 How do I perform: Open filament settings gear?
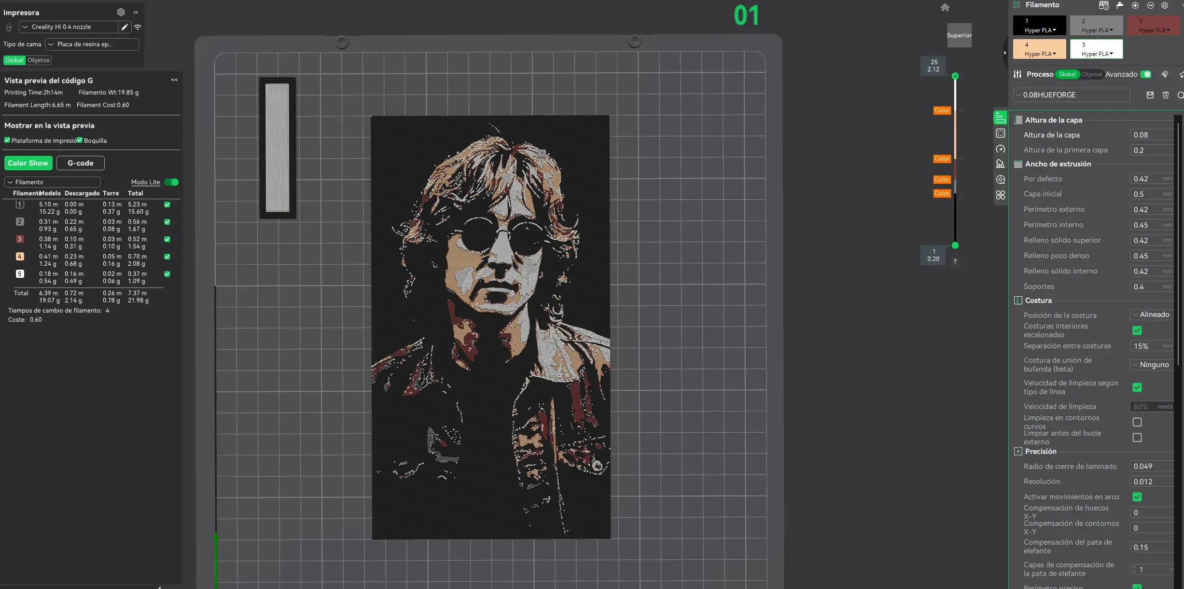[x=1165, y=5]
